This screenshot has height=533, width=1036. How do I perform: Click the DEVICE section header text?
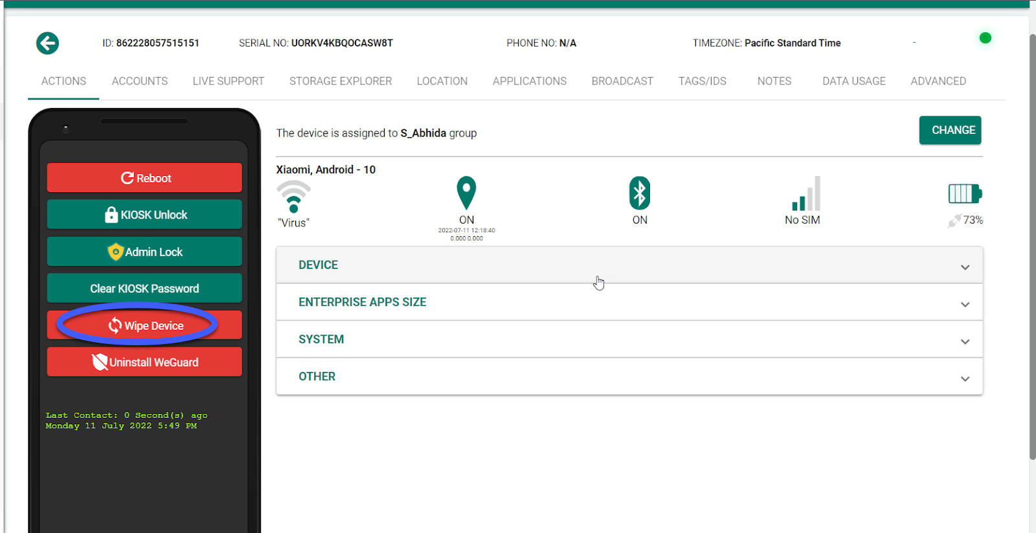click(318, 265)
